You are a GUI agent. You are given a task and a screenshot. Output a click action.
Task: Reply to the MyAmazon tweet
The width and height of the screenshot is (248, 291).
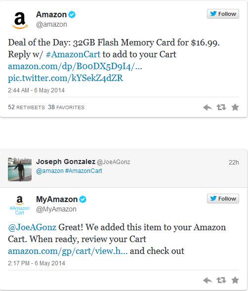[x=207, y=280]
